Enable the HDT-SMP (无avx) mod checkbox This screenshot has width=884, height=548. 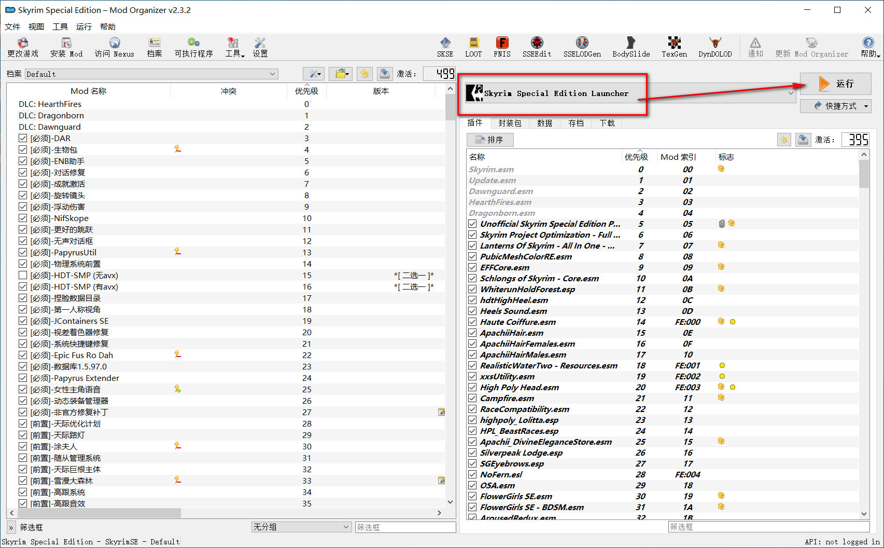(x=23, y=275)
